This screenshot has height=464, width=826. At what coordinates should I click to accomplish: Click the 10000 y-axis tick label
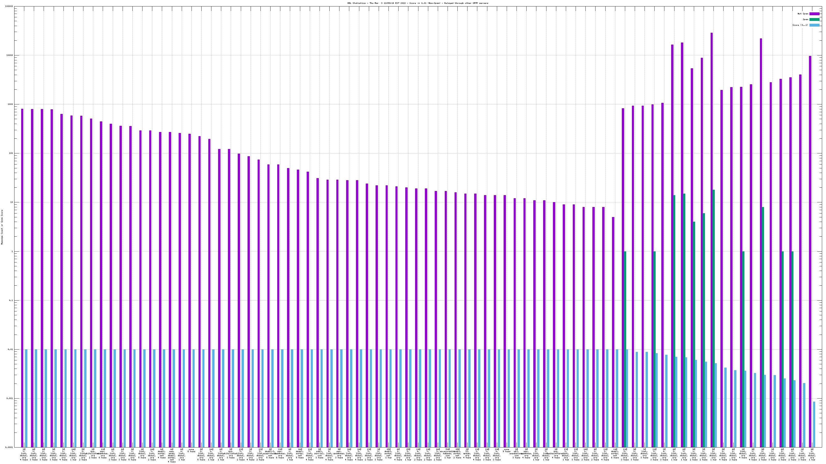(10, 55)
